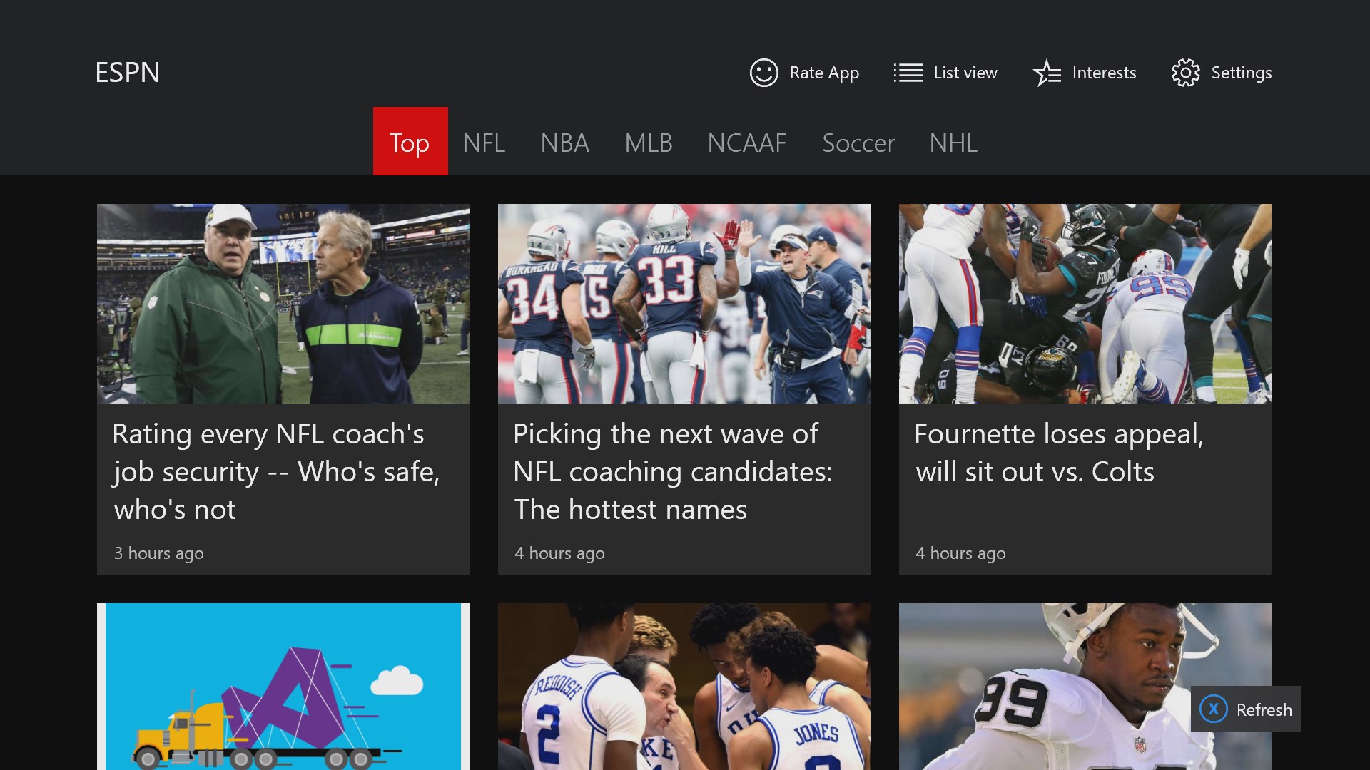Click the X icon beside Refresh
This screenshot has height=770, width=1370.
pyautogui.click(x=1213, y=709)
